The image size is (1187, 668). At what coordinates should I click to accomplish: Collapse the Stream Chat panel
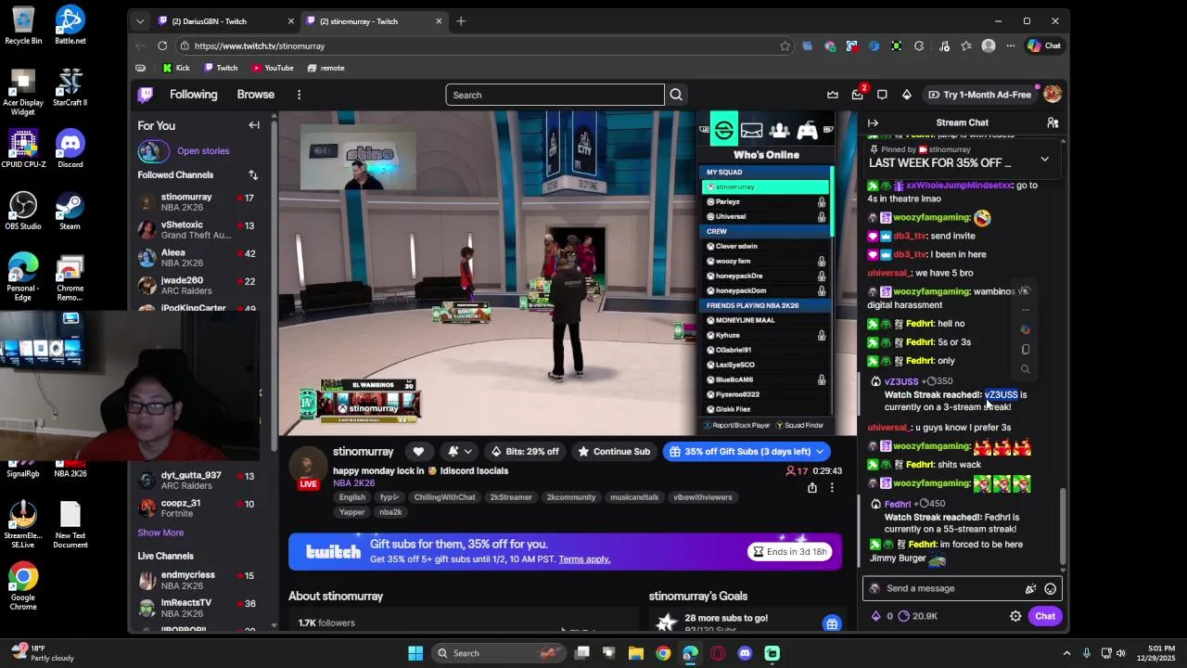click(x=873, y=122)
